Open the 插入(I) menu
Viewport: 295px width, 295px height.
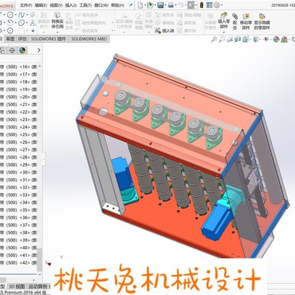(71, 5)
